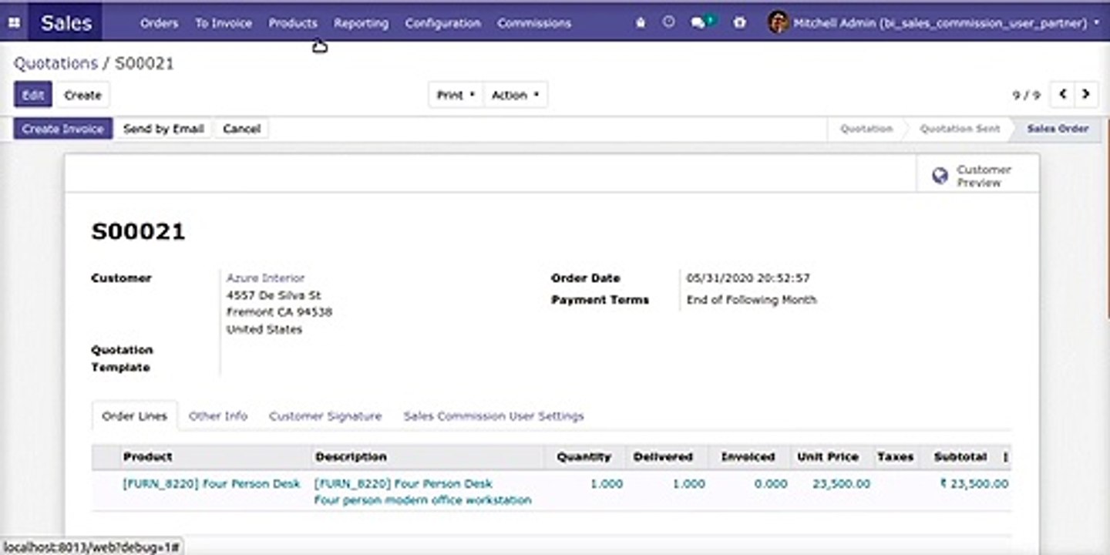This screenshot has width=1110, height=555.
Task: Go to previous record arrow
Action: point(1063,94)
